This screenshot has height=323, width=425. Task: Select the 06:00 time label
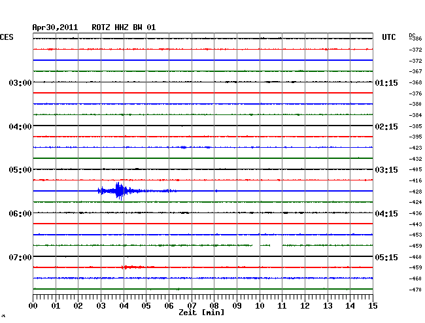click(x=20, y=214)
